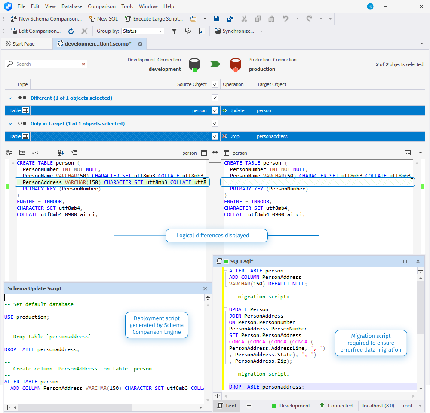Collapse the Different group
Screen dimensions: 430x413
click(x=10, y=98)
